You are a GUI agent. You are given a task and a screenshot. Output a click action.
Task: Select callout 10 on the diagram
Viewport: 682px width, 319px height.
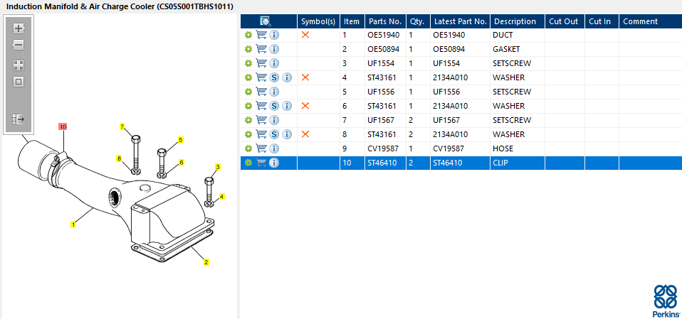(63, 126)
